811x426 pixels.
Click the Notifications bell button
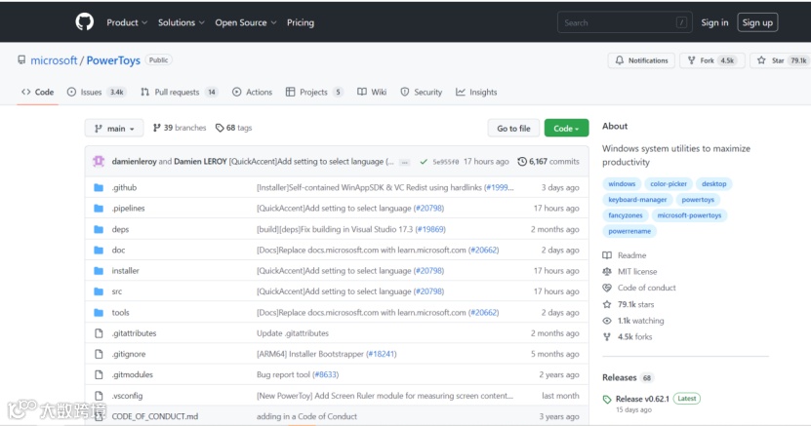[641, 60]
